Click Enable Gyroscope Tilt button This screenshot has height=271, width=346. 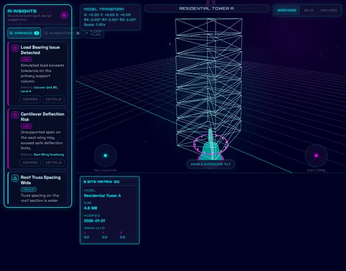(210, 164)
